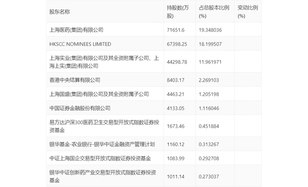
Task: Click percentage value 1.205198
Action: pos(209,94)
